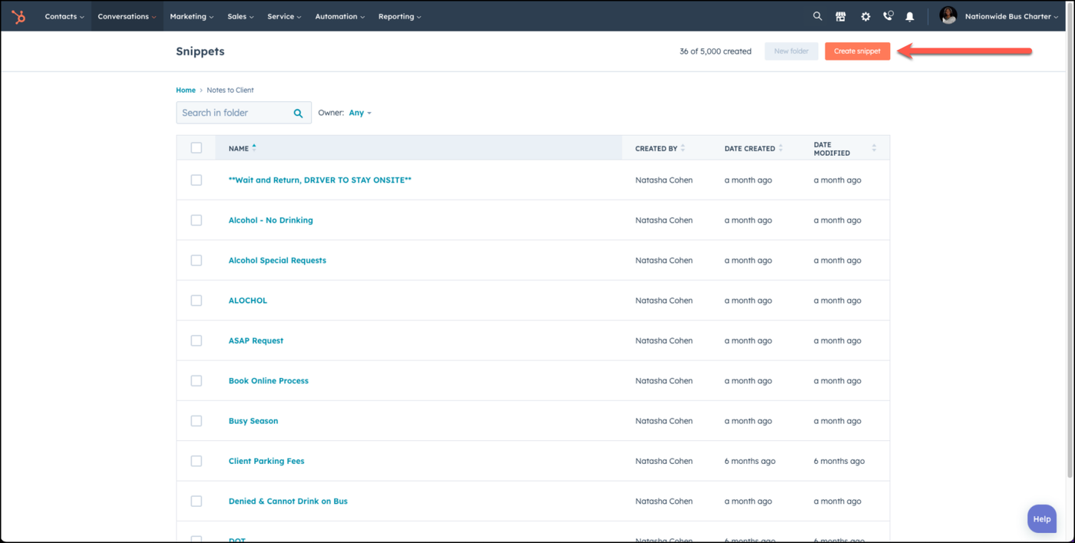Expand the Owner Any dropdown
The width and height of the screenshot is (1075, 543).
click(x=359, y=113)
